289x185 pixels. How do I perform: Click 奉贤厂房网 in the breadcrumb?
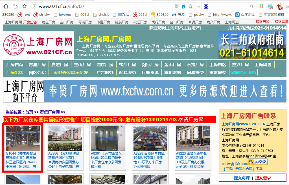pos(50,112)
